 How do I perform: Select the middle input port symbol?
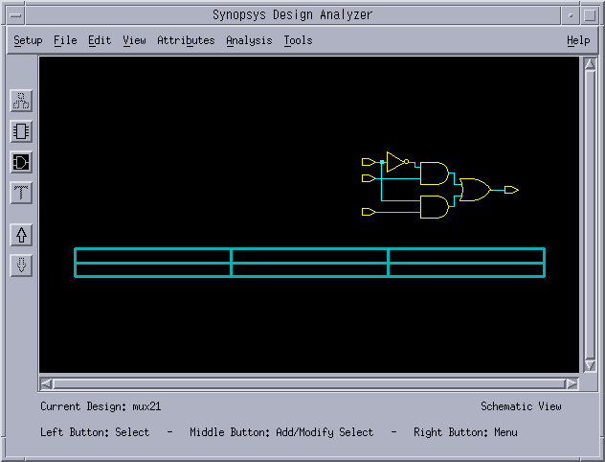click(369, 178)
